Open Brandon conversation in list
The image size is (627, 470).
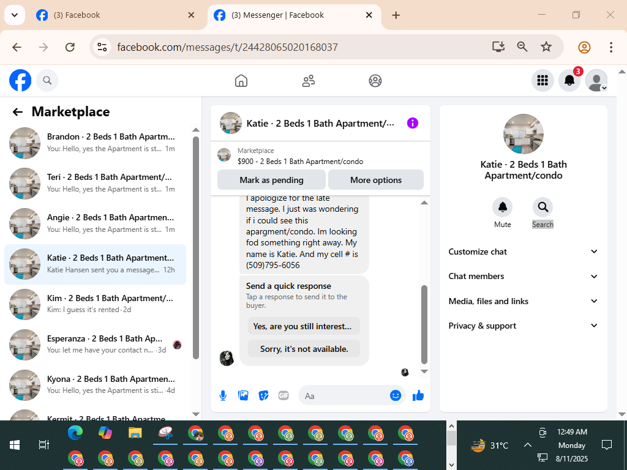(x=95, y=143)
